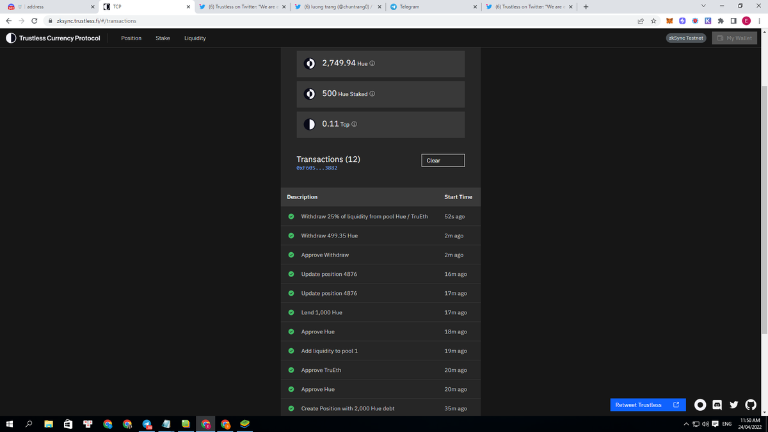Viewport: 768px width, 432px height.
Task: Click the Trustless Currency Protocol logo
Action: click(53, 38)
